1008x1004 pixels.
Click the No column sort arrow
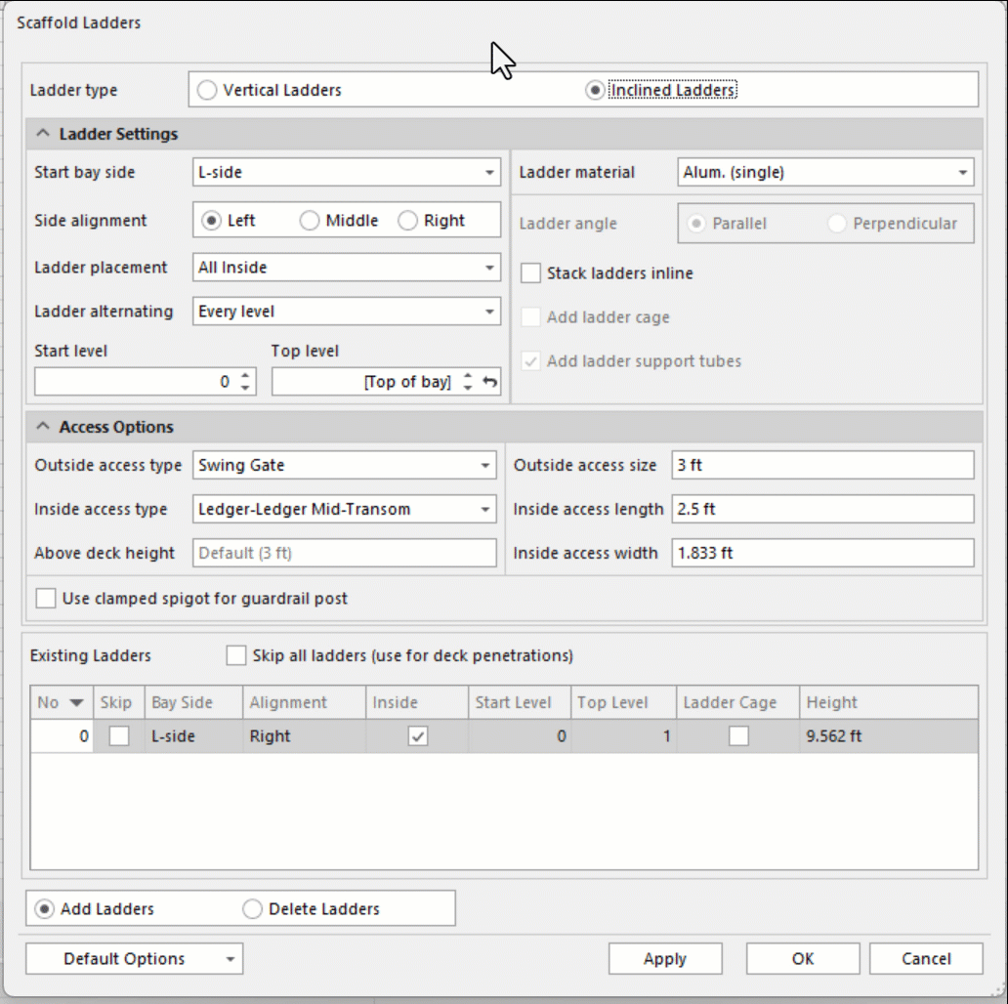[x=75, y=702]
